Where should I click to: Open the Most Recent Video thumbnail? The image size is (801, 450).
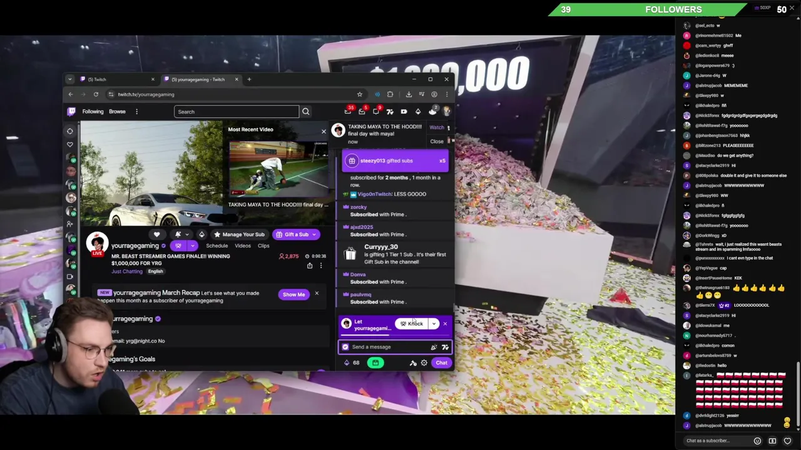278,169
